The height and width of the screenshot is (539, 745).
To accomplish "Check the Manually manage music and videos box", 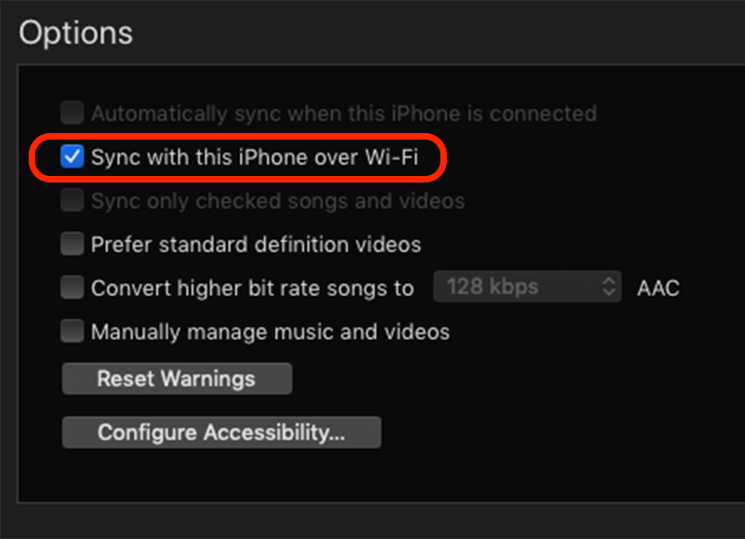I will 73,331.
